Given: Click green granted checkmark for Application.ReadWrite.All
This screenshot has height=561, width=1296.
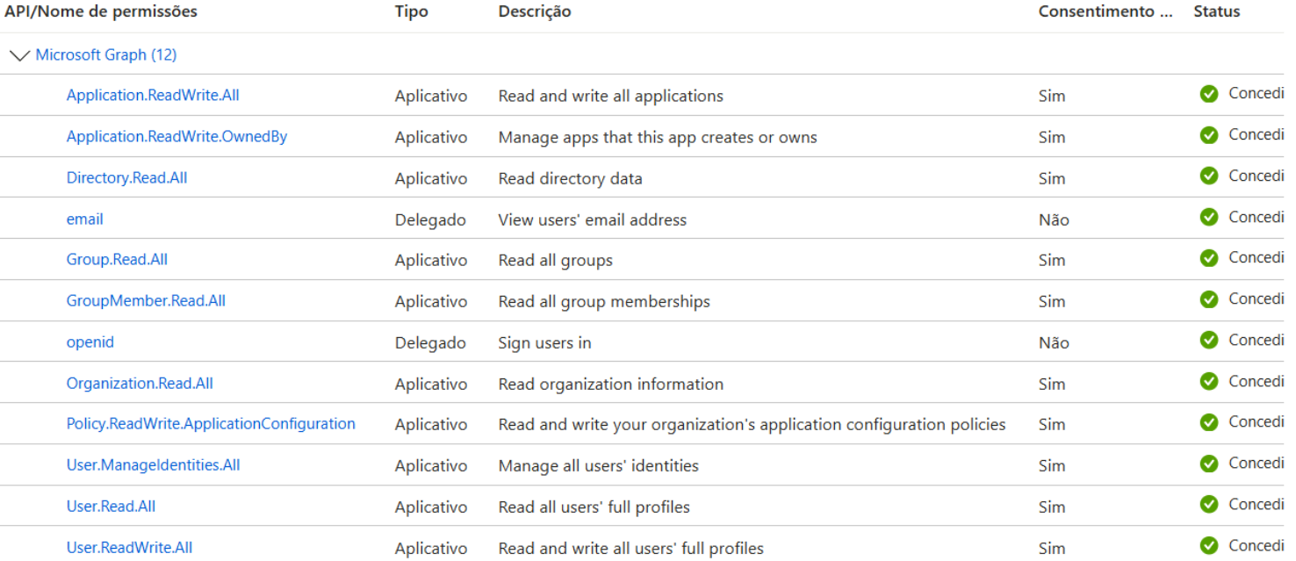Looking at the screenshot, I should (x=1209, y=94).
